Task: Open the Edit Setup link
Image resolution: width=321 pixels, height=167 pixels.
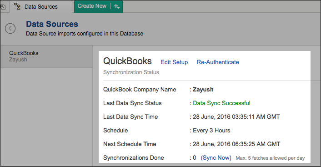Action: (x=174, y=62)
